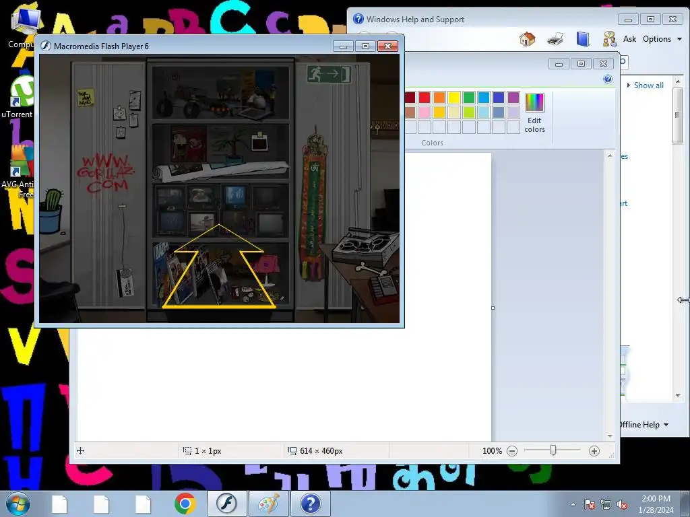Click Help window's scrollbar up arrow
Screen dimensions: 690x517
(x=678, y=81)
